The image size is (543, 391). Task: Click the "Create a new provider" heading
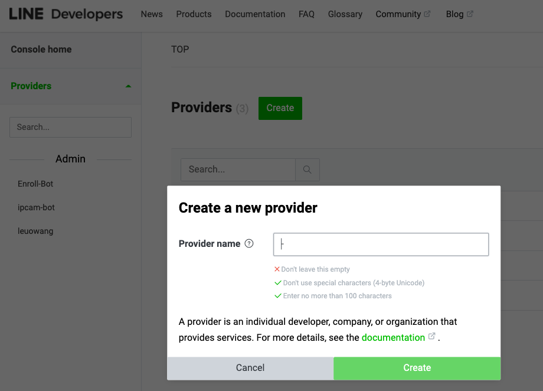tap(248, 208)
